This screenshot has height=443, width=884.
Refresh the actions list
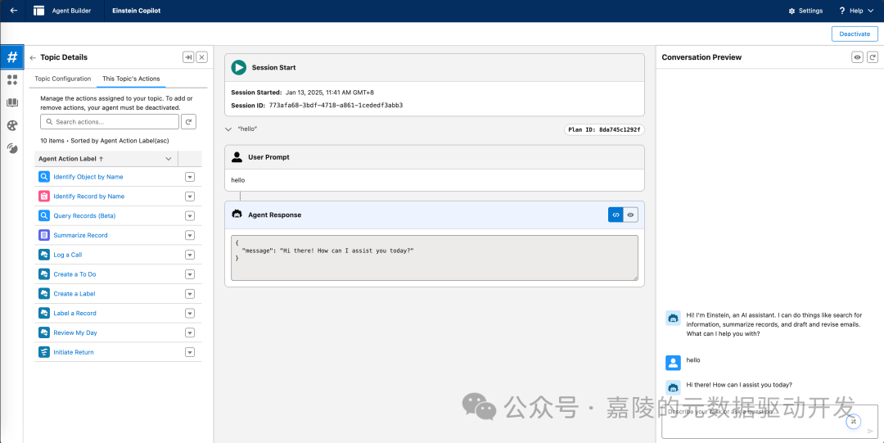tap(190, 121)
